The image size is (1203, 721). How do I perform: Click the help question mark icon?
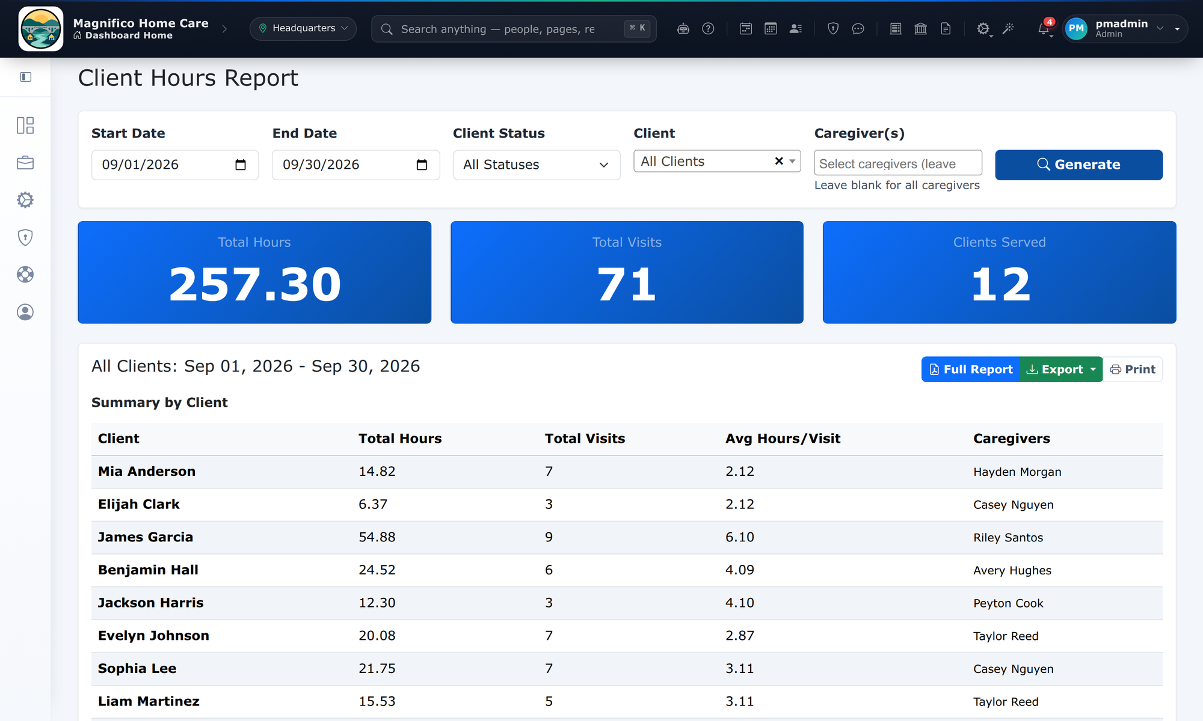(x=708, y=28)
